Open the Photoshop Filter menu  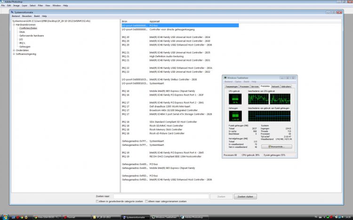[x=40, y=5]
